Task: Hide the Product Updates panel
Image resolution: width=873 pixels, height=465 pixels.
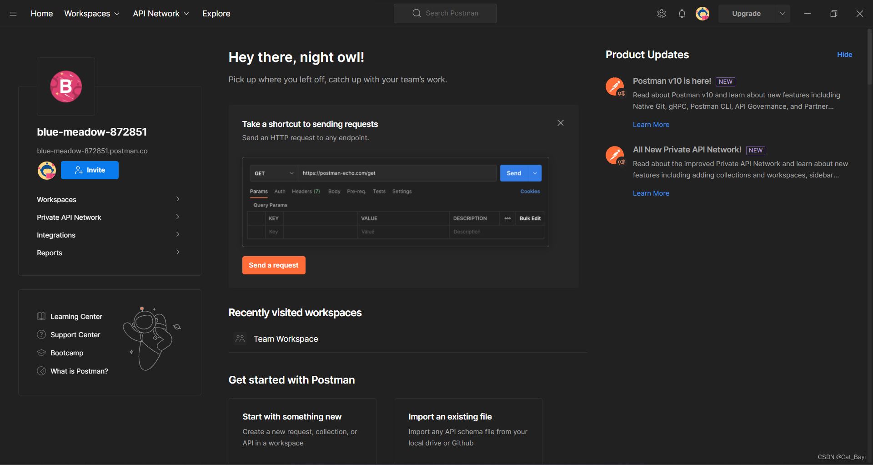Action: pyautogui.click(x=845, y=54)
